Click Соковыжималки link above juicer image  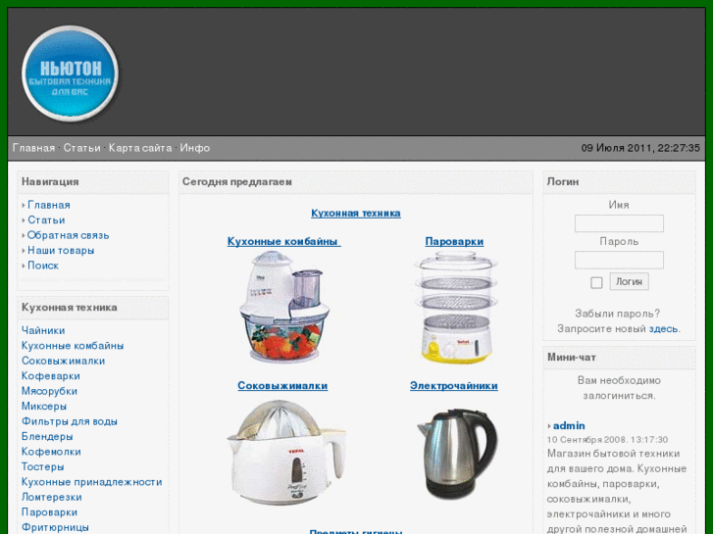[x=282, y=385]
